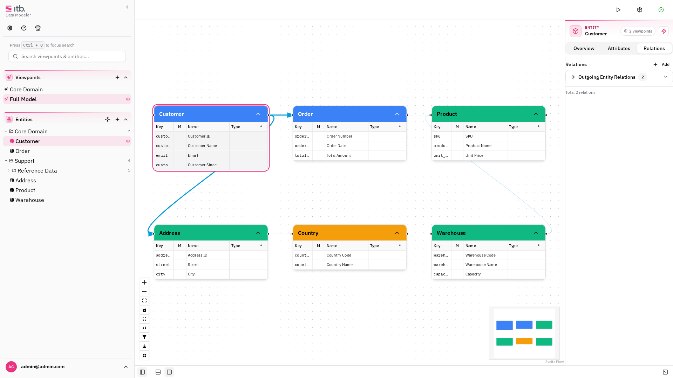The width and height of the screenshot is (673, 378).
Task: Open settings gear in sidebar
Action: (x=10, y=28)
